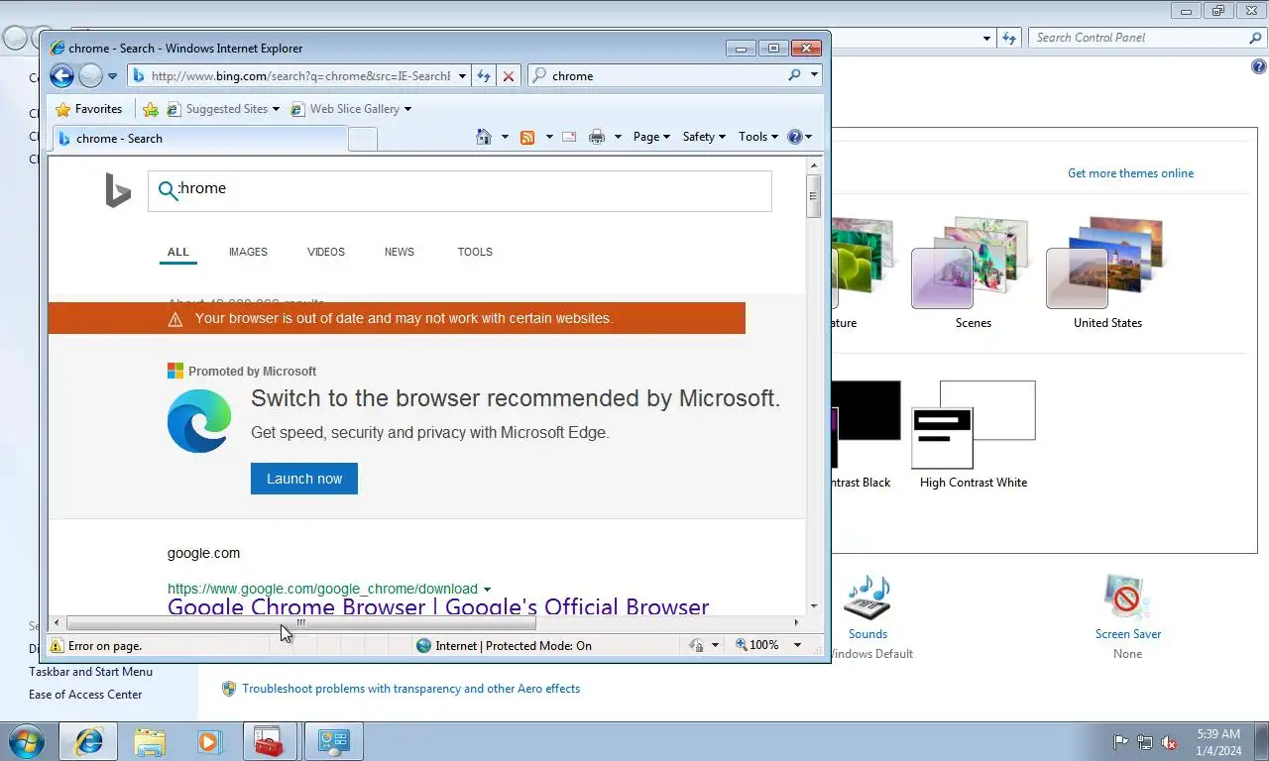Screen dimensions: 1269x761
Task: Click the Control Panel help icon
Action: [1258, 67]
